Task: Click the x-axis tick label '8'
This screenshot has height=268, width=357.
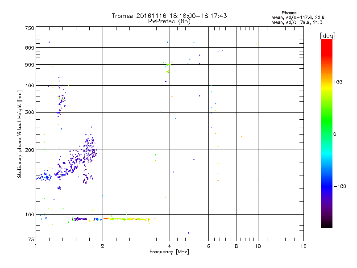Action: coord(237,246)
